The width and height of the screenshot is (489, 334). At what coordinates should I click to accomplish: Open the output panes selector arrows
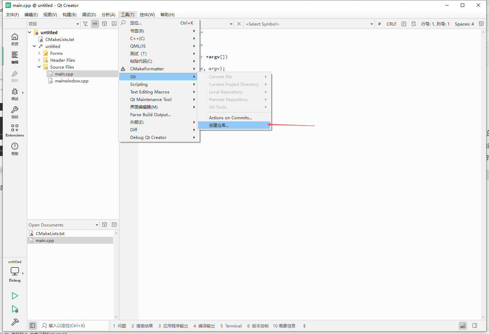304,326
